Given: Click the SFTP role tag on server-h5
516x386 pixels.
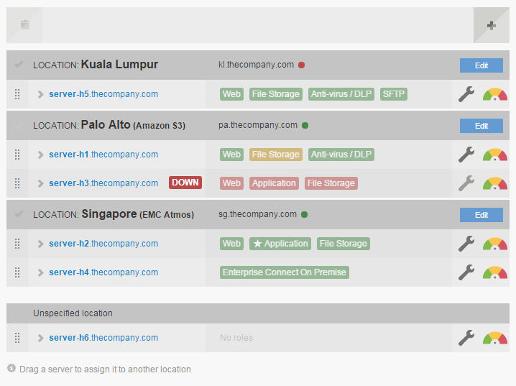Looking at the screenshot, I should pyautogui.click(x=393, y=94).
